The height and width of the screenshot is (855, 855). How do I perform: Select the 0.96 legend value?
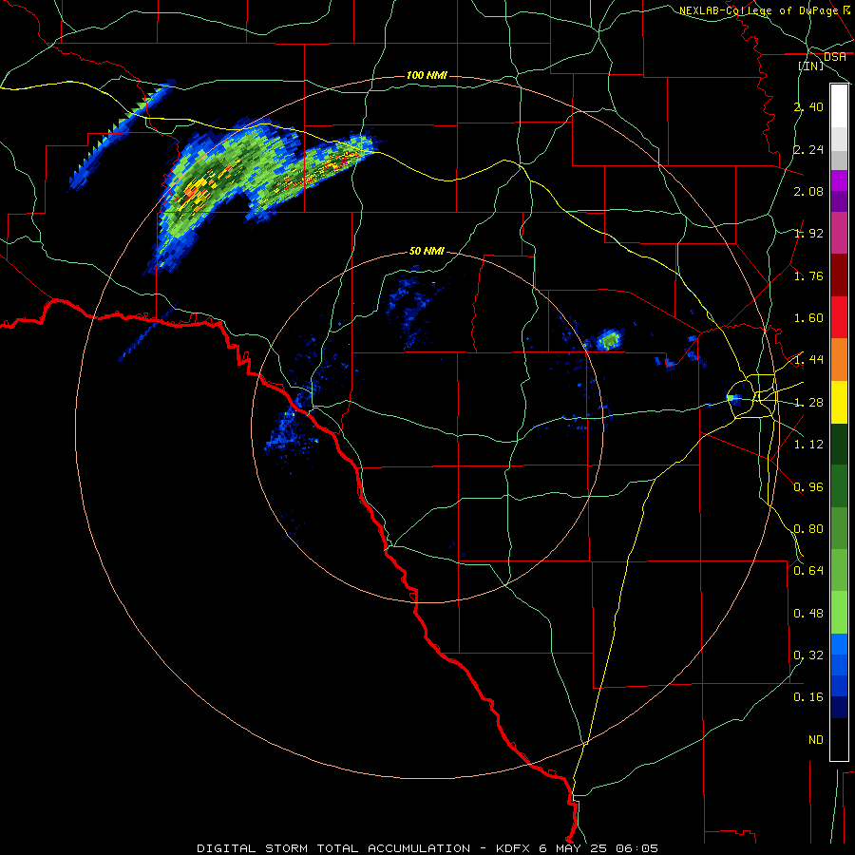click(x=808, y=487)
